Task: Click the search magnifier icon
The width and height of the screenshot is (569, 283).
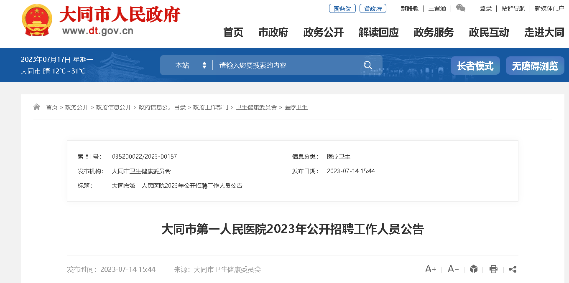Action: pyautogui.click(x=367, y=65)
